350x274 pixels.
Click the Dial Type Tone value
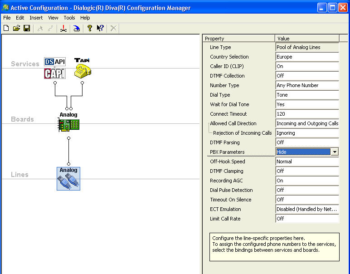tap(307, 95)
